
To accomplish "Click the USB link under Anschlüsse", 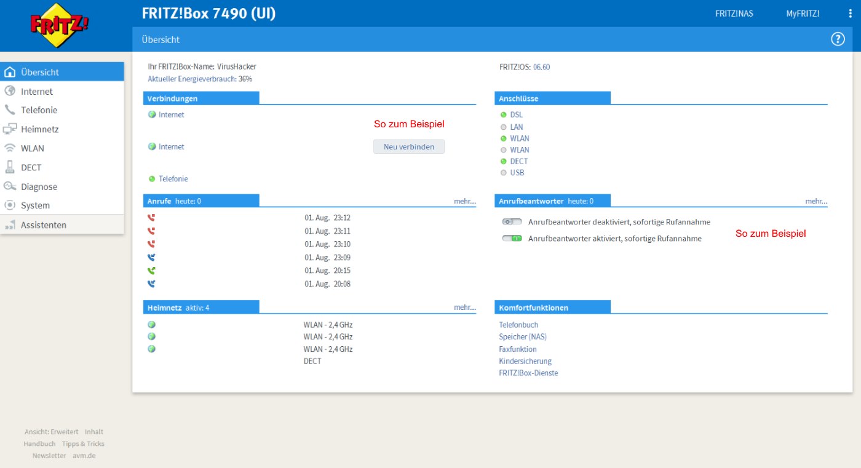I will pos(517,173).
